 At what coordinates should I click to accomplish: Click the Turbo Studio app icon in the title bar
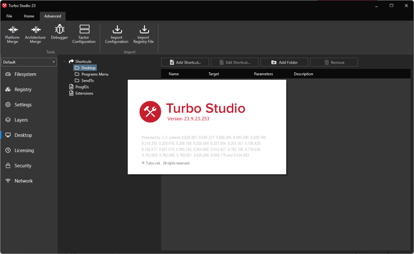pyautogui.click(x=4, y=6)
